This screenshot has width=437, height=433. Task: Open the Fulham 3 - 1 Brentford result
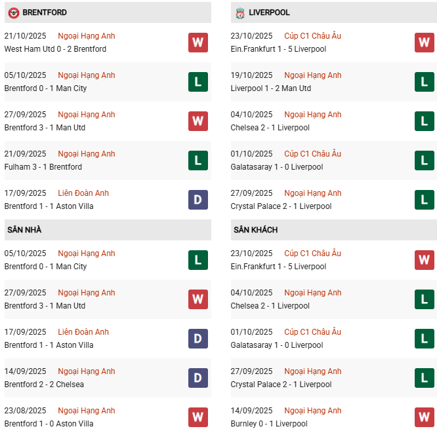point(43,167)
